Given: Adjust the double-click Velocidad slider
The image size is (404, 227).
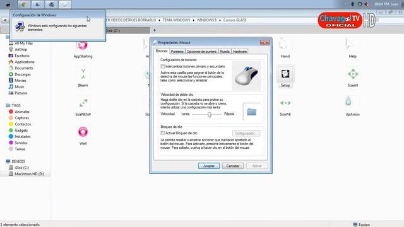Looking at the screenshot, I should (210, 115).
